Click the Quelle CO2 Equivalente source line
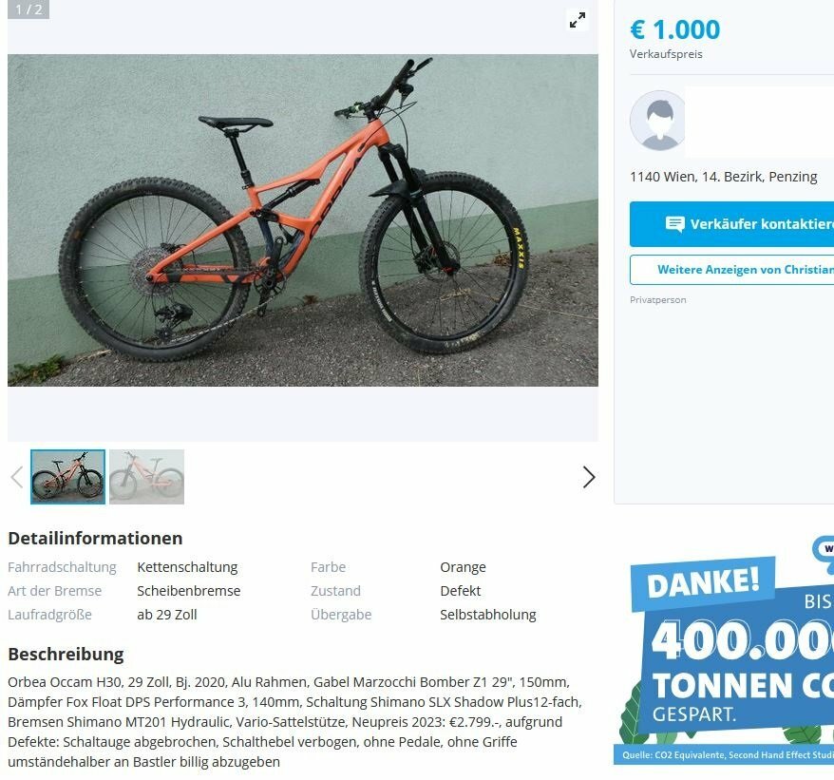The image size is (834, 780). (x=728, y=755)
